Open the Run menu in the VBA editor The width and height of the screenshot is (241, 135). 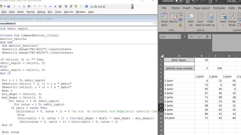tap(50, 12)
